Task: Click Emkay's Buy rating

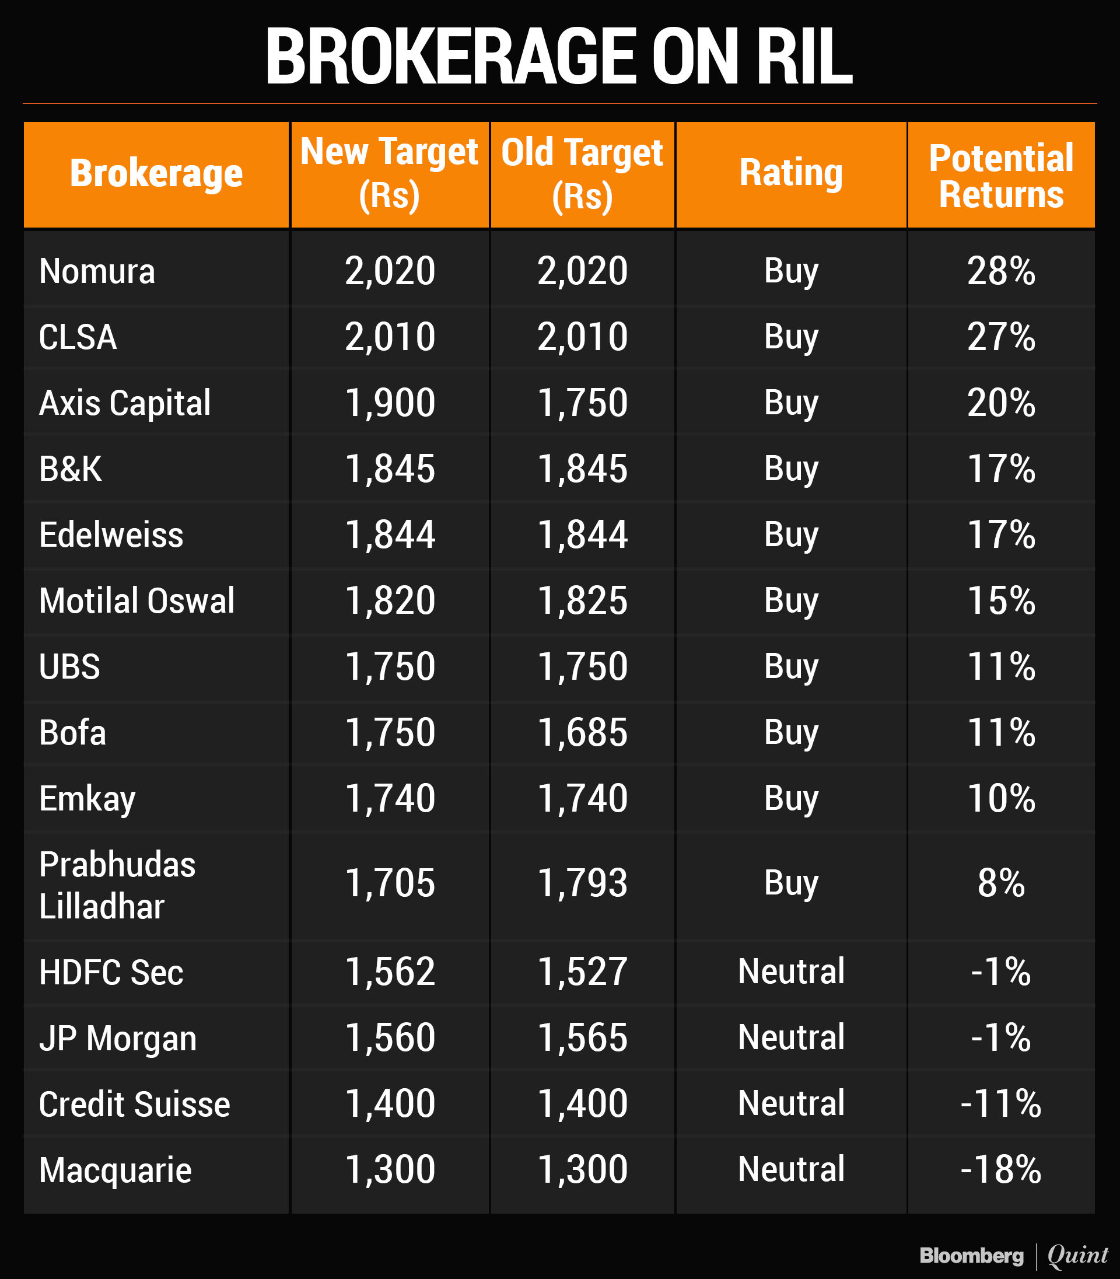Action: [x=790, y=798]
